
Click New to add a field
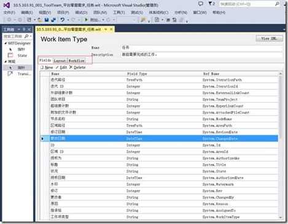47,67
